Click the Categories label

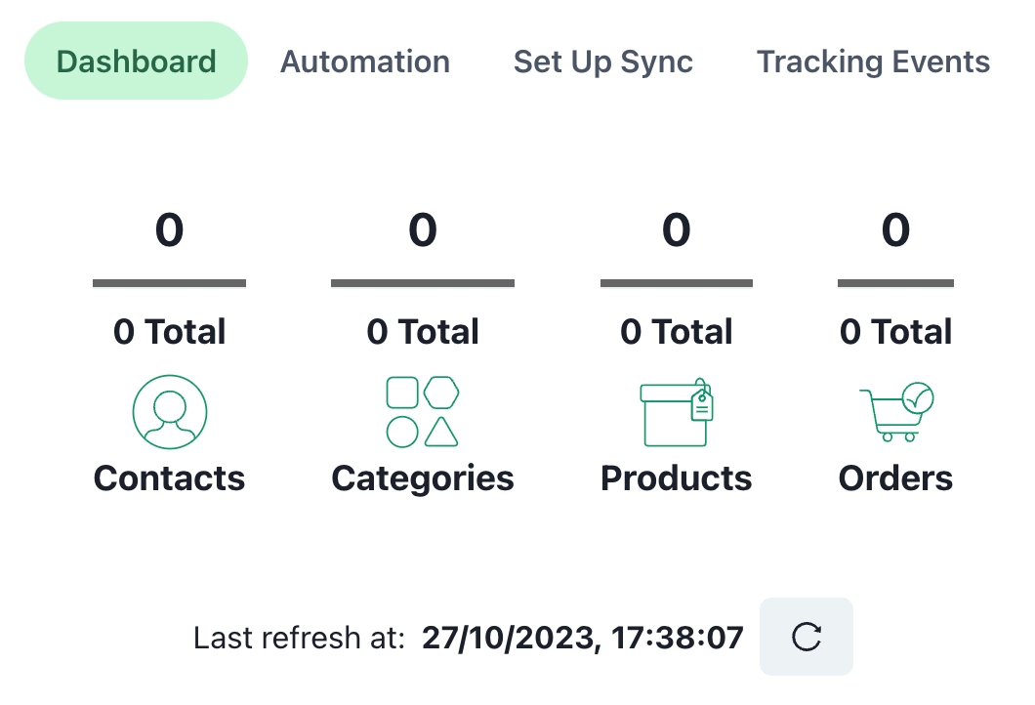tap(423, 478)
